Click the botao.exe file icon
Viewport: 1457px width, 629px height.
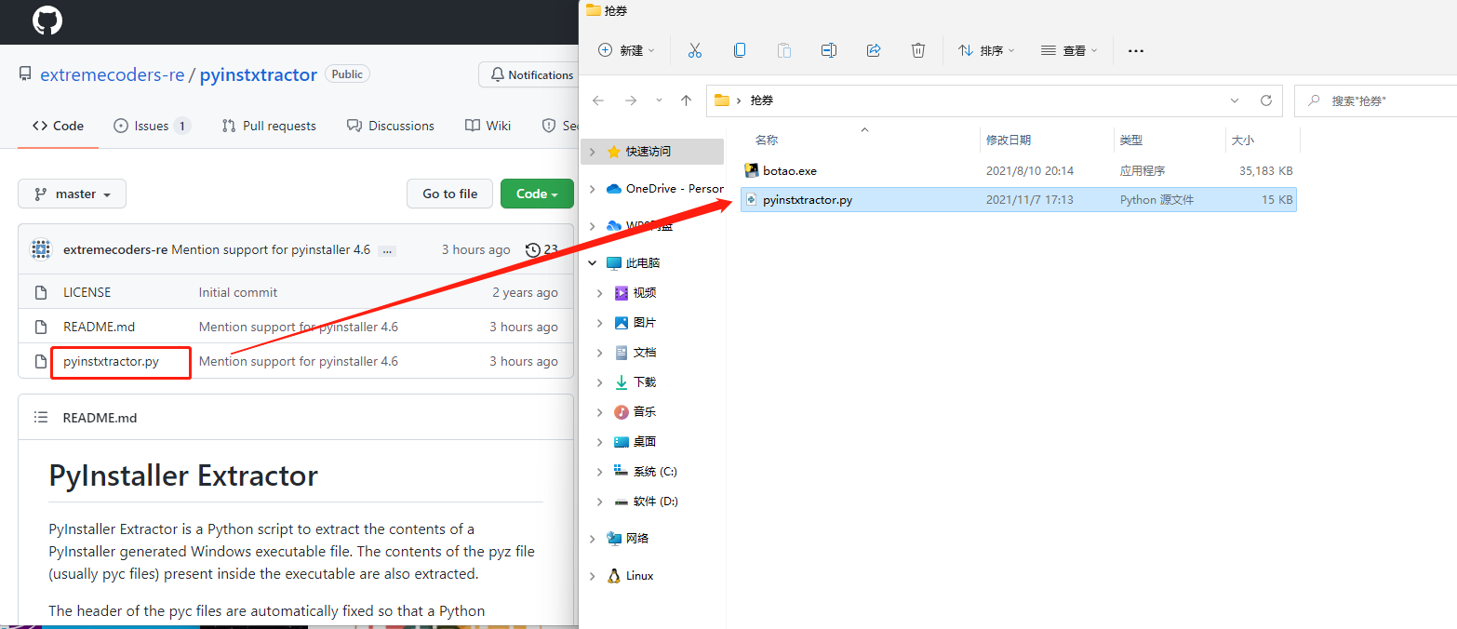click(752, 170)
